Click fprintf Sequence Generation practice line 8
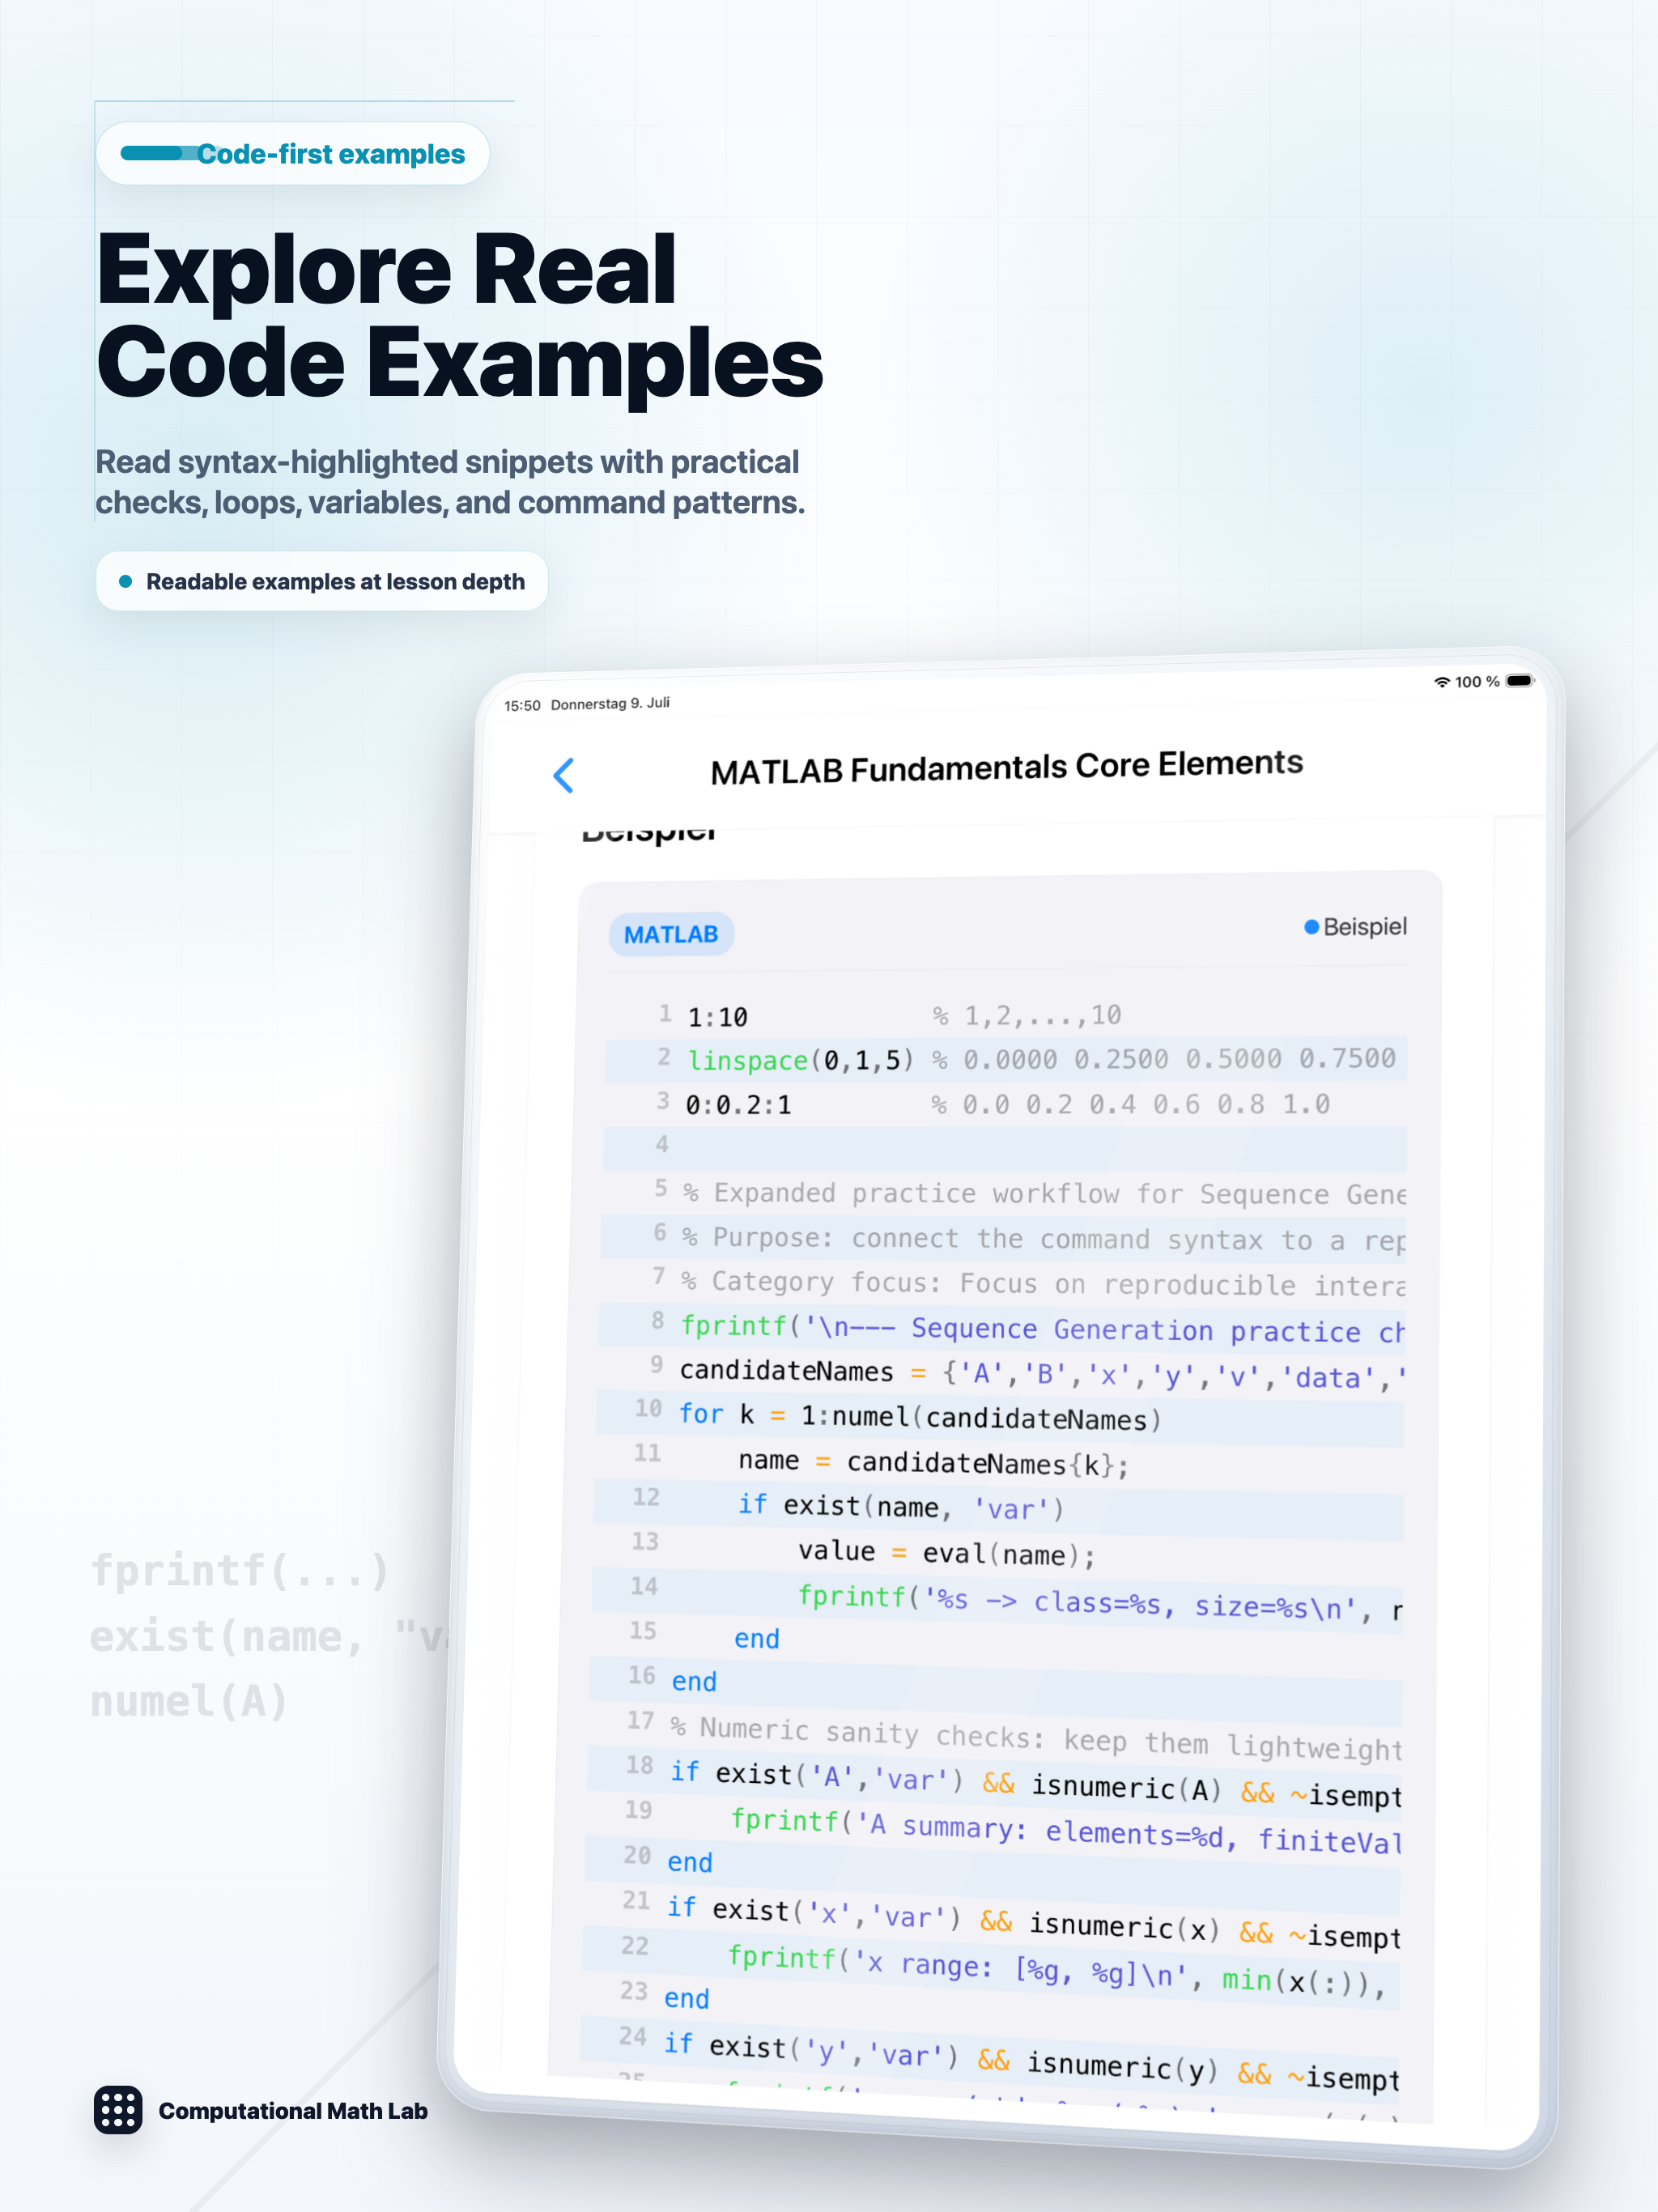This screenshot has width=1658, height=2212. [1042, 1328]
